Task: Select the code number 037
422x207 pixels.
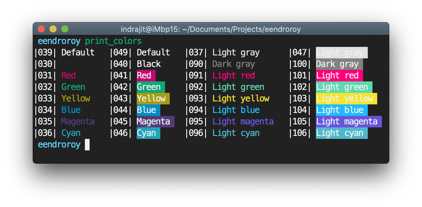Action: [196, 52]
